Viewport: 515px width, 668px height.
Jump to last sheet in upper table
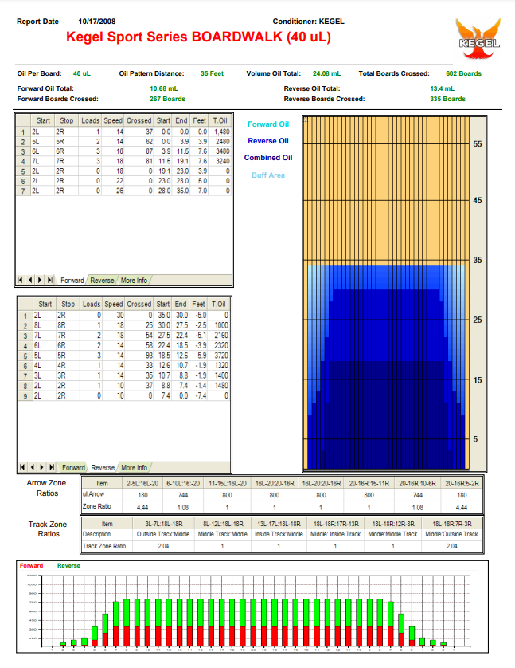tap(50, 281)
